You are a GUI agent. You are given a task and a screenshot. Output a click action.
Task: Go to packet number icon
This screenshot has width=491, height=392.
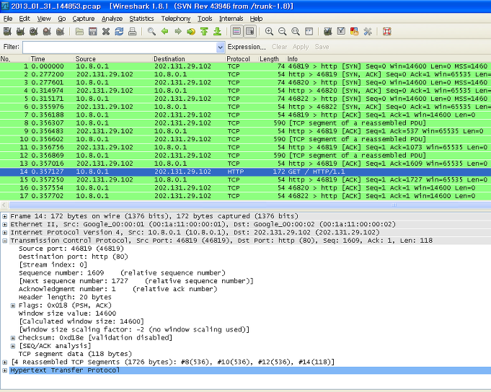pyautogui.click(x=191, y=31)
